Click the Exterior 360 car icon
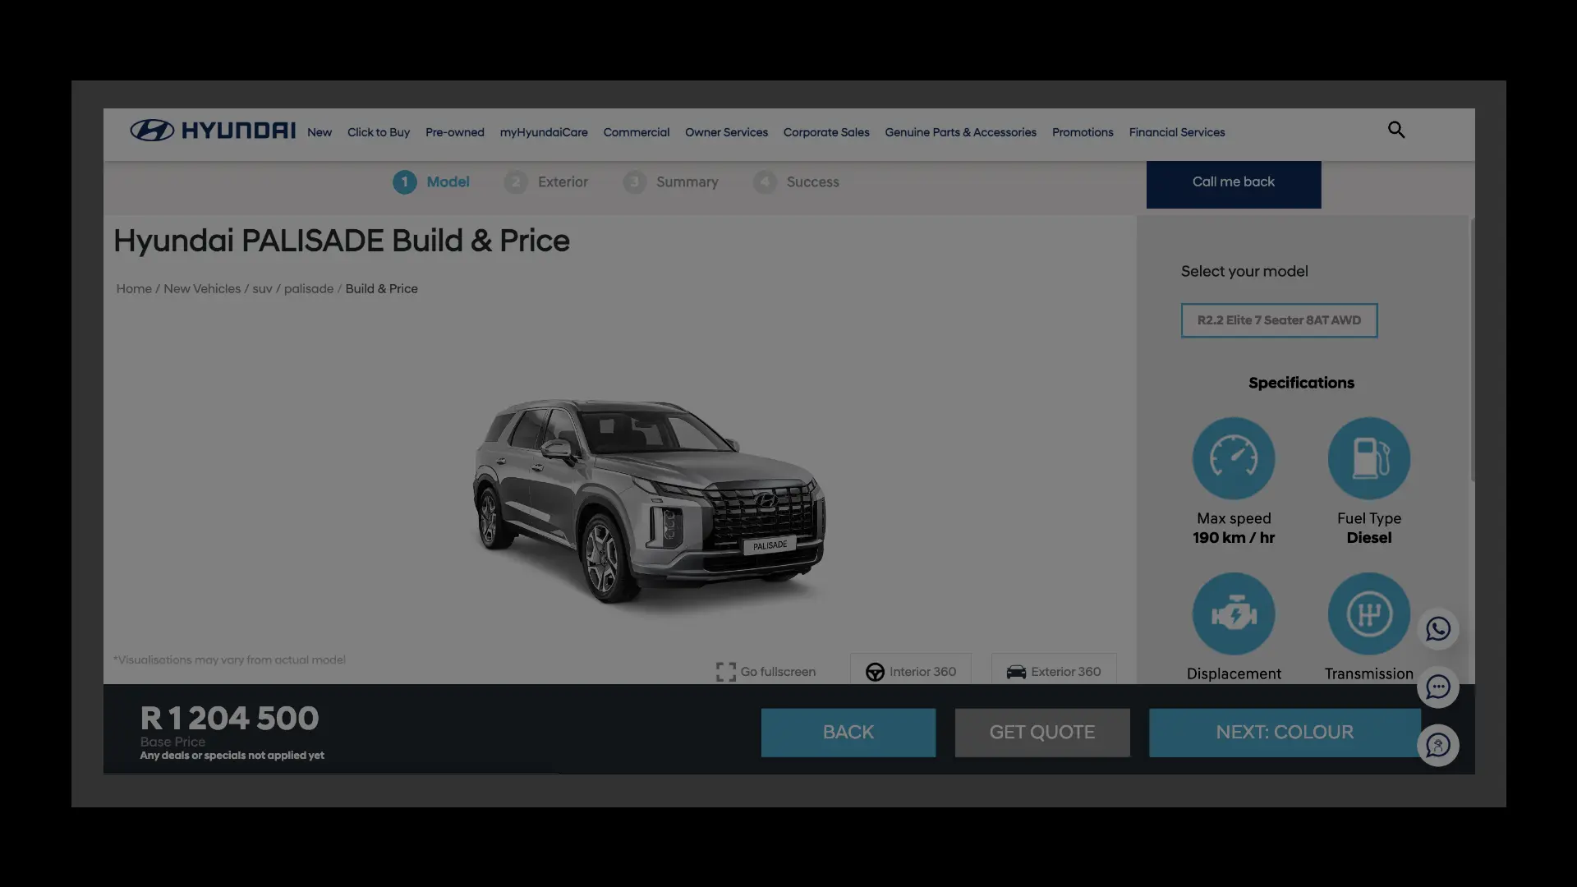Image resolution: width=1577 pixels, height=887 pixels. 1016,672
